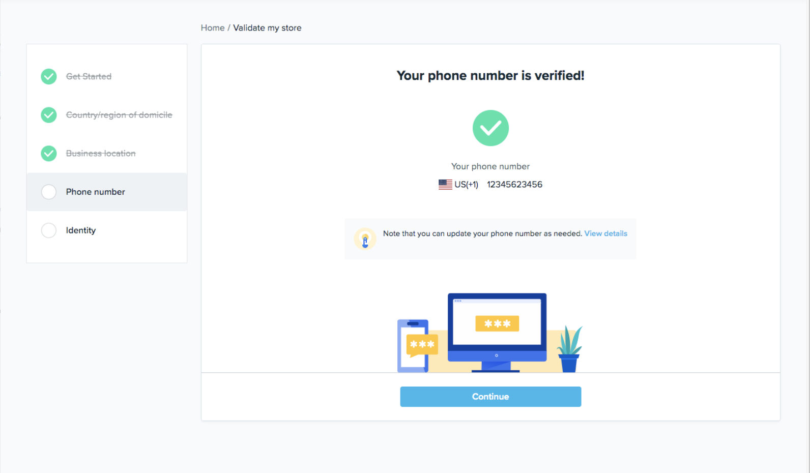Open the Business location step
Viewport: 810px width, 473px height.
[x=101, y=153]
